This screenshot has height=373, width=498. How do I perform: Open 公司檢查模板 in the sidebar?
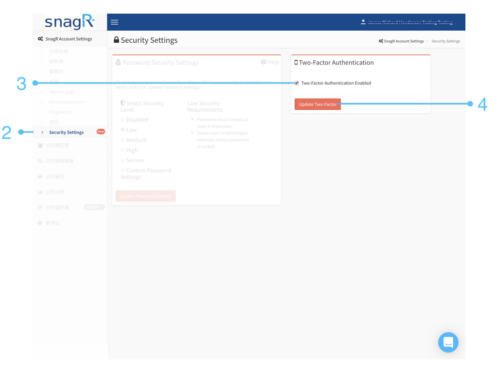59,161
